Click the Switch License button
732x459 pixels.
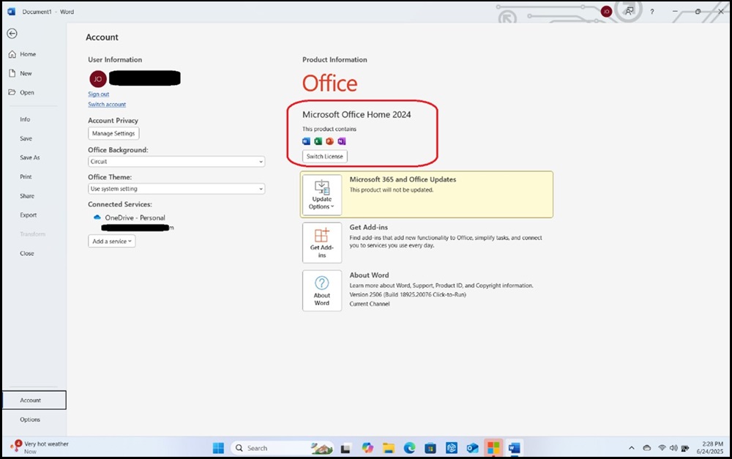(x=324, y=155)
